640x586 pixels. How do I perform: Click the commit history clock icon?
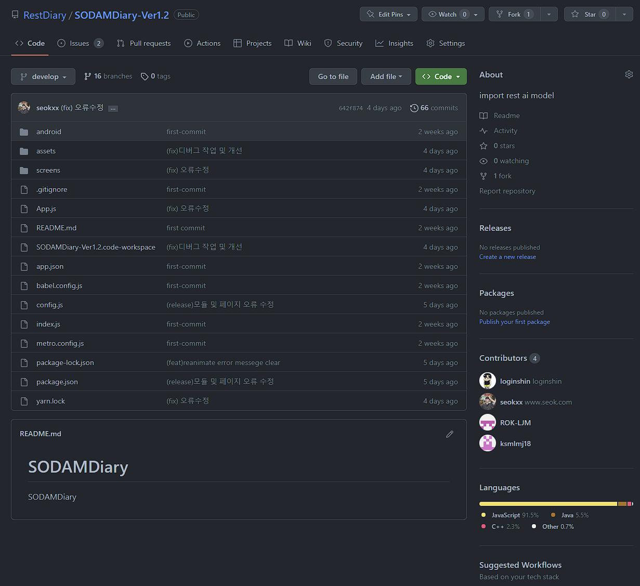pos(414,108)
